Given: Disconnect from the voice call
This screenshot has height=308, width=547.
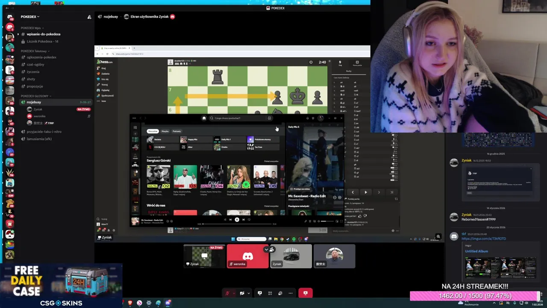Looking at the screenshot, I should point(305,293).
